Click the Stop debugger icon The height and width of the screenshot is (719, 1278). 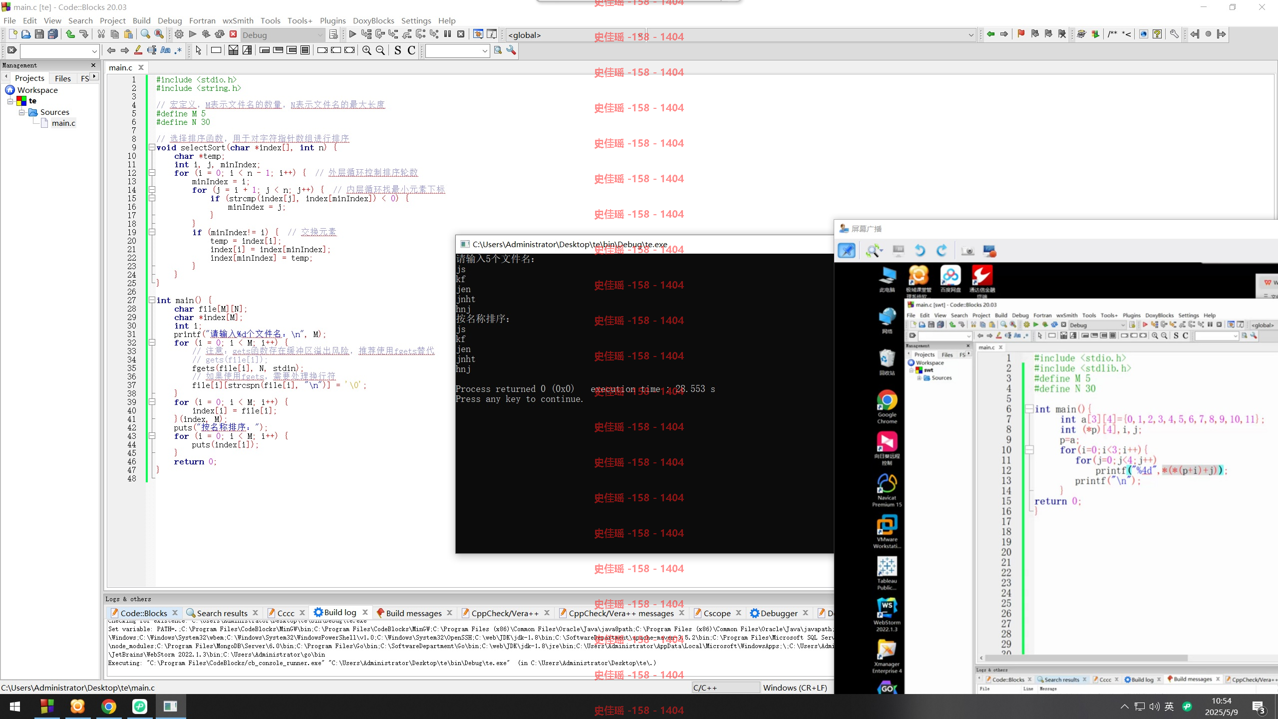tap(461, 34)
